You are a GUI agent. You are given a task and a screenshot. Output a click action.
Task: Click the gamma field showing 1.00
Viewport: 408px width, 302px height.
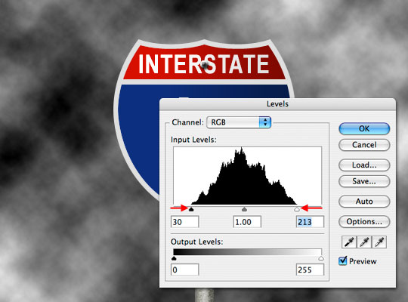(x=247, y=222)
